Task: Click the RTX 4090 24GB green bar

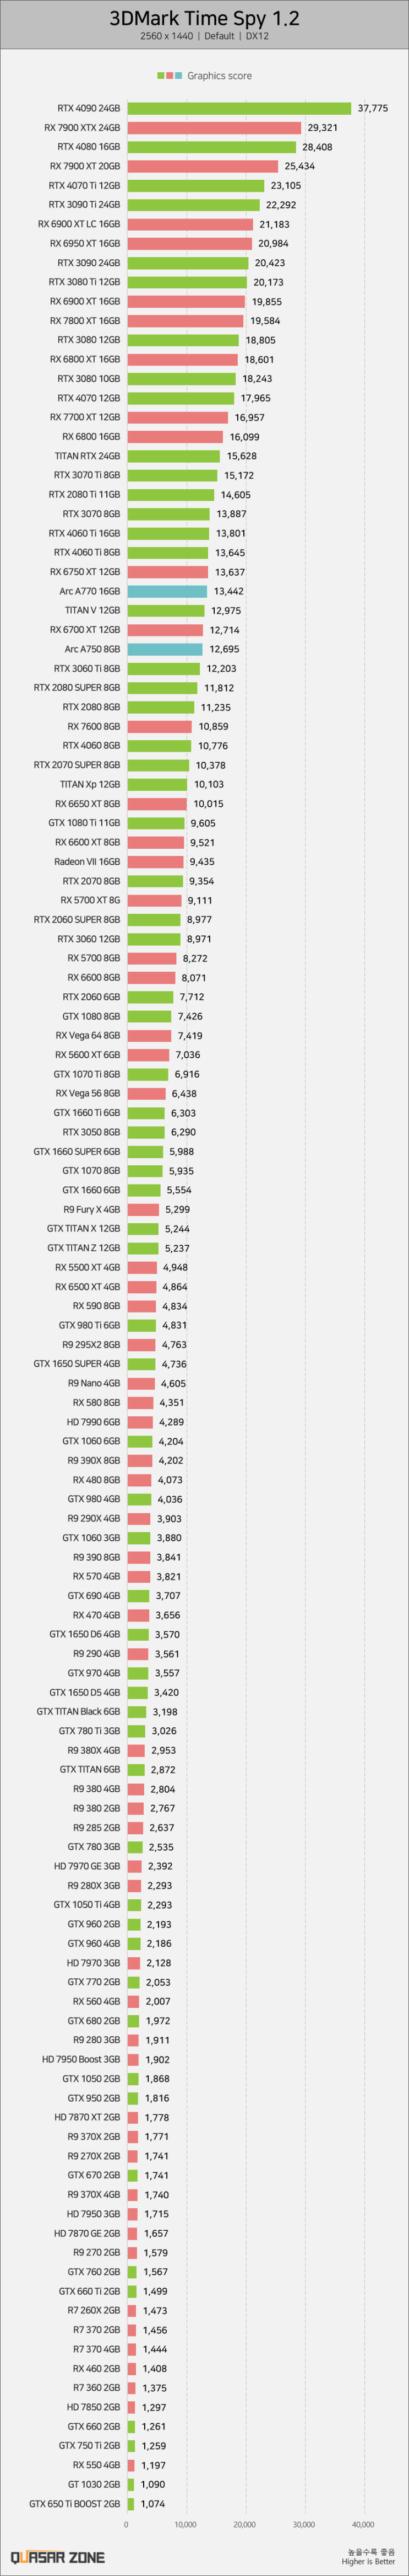Action: pyautogui.click(x=238, y=108)
